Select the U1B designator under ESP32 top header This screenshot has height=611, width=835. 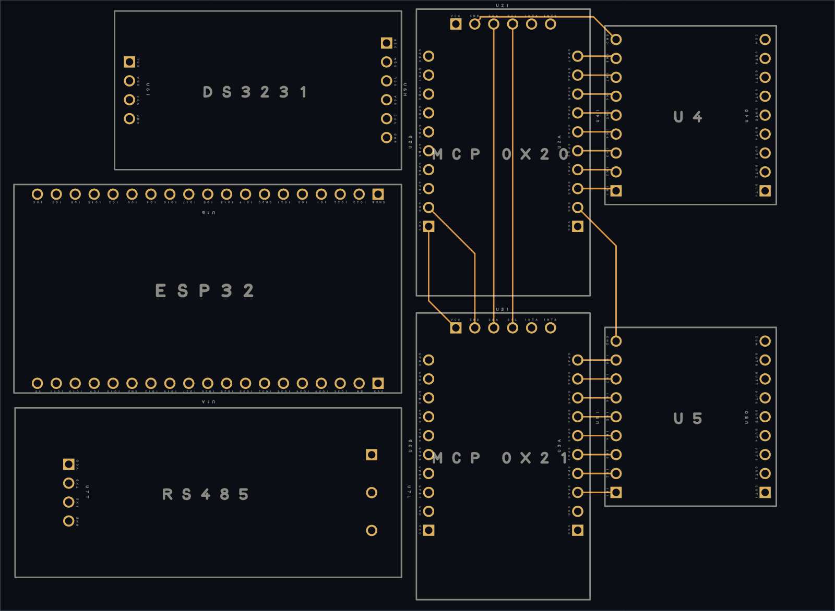tap(208, 213)
